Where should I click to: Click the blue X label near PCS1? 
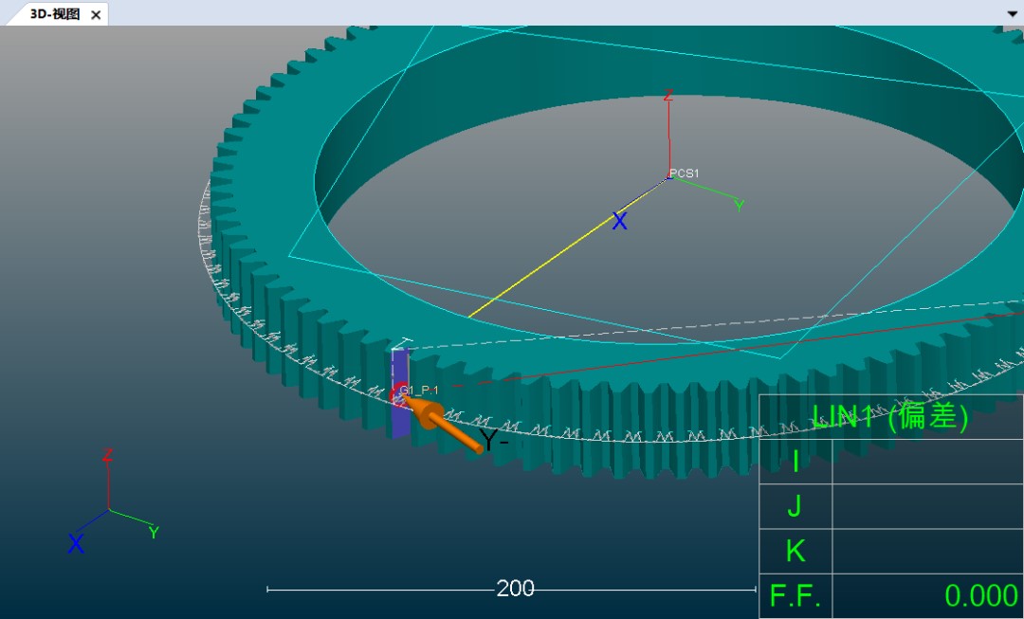(x=619, y=222)
